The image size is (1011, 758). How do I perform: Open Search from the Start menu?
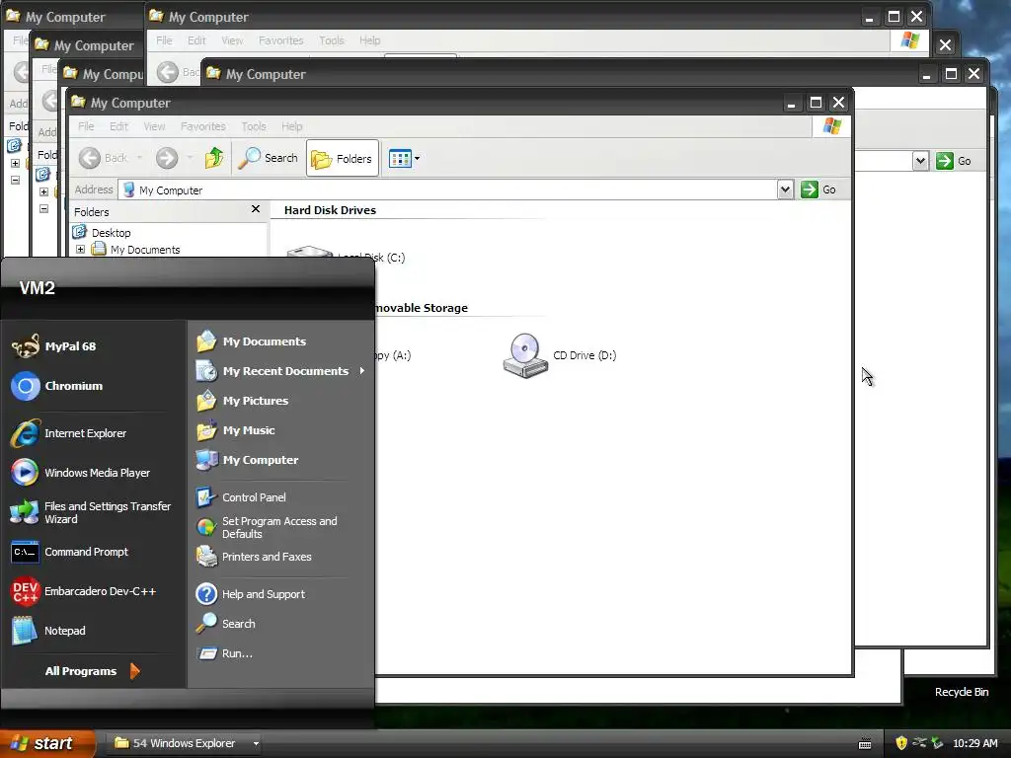click(226, 624)
